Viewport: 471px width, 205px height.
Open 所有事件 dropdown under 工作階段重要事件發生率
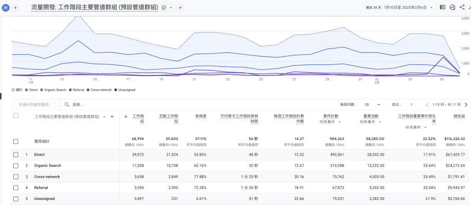point(416,127)
